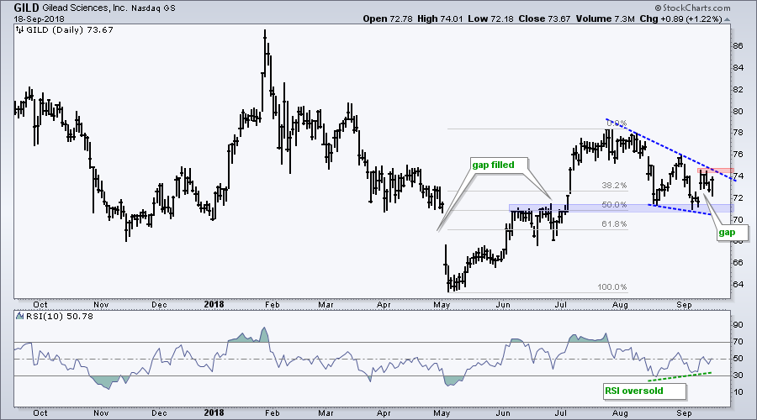This screenshot has height=420, width=757.
Task: Click the 18-Sep-2018 date label
Action: click(x=39, y=19)
